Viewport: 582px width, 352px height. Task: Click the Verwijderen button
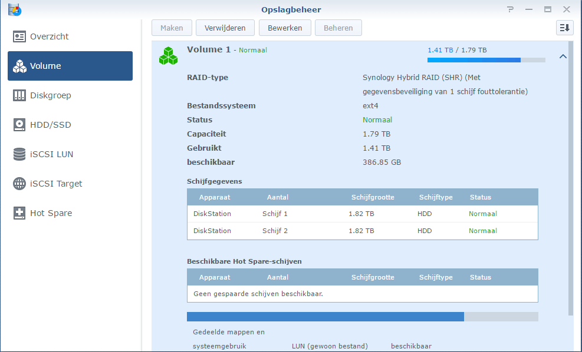pyautogui.click(x=225, y=28)
